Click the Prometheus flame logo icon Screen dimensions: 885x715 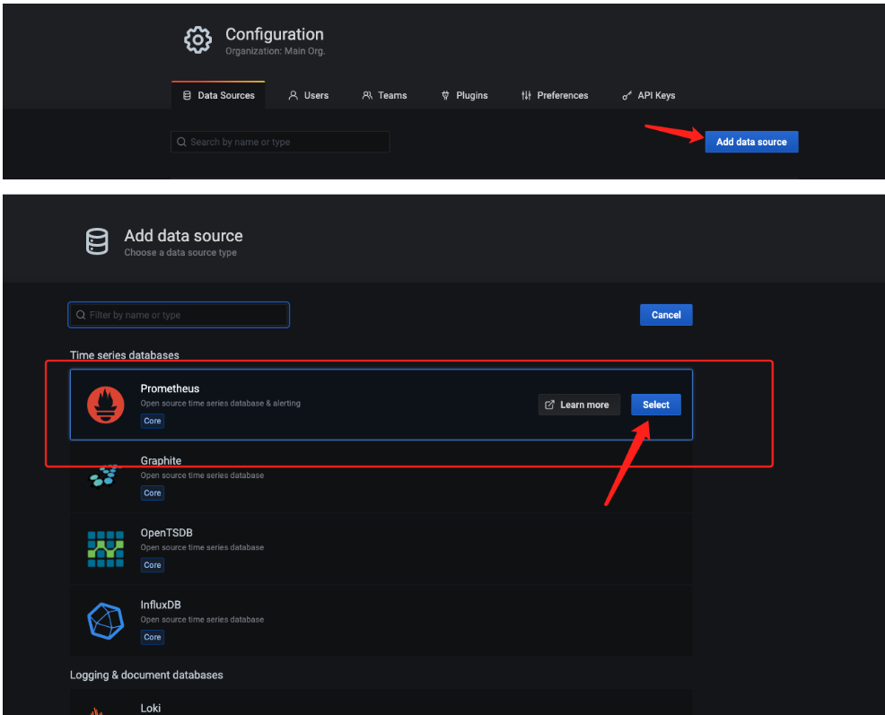coord(106,405)
